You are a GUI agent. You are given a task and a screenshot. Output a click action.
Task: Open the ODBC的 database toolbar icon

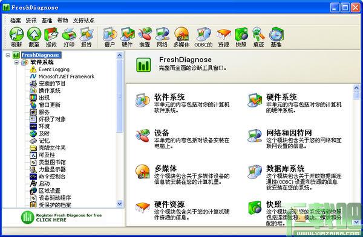[x=203, y=37]
